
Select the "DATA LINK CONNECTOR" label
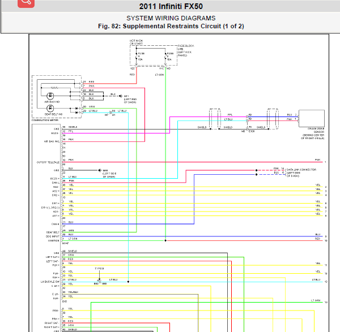[301, 170]
